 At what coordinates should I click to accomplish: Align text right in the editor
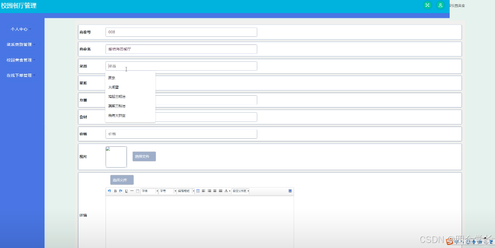209,191
